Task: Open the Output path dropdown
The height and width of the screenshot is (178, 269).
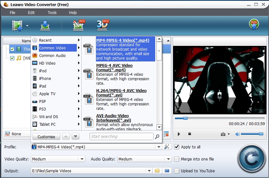Action: [x=149, y=171]
